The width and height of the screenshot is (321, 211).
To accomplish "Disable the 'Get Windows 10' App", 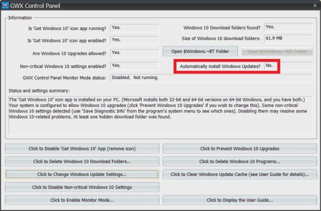I will tap(82, 148).
